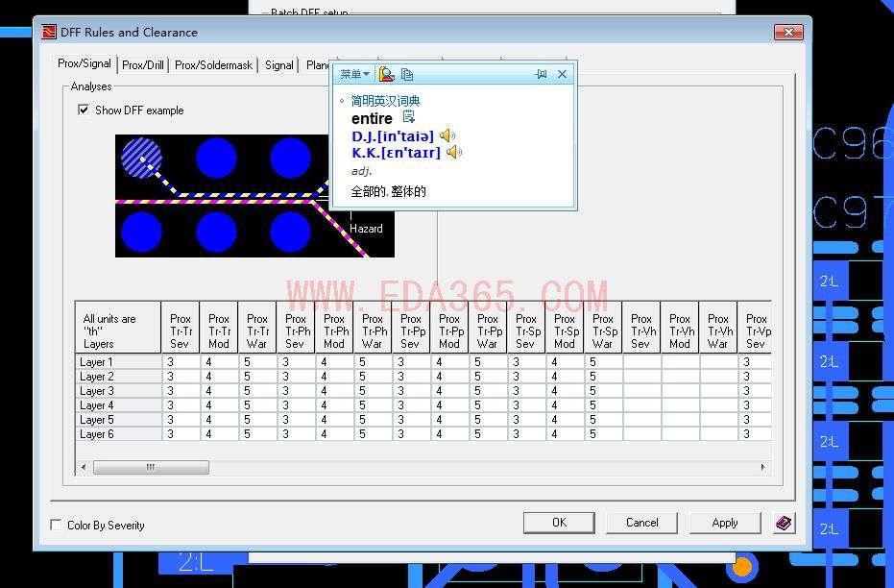This screenshot has width=894, height=588.
Task: Toggle the Show DFF example checkbox
Action: [x=84, y=110]
